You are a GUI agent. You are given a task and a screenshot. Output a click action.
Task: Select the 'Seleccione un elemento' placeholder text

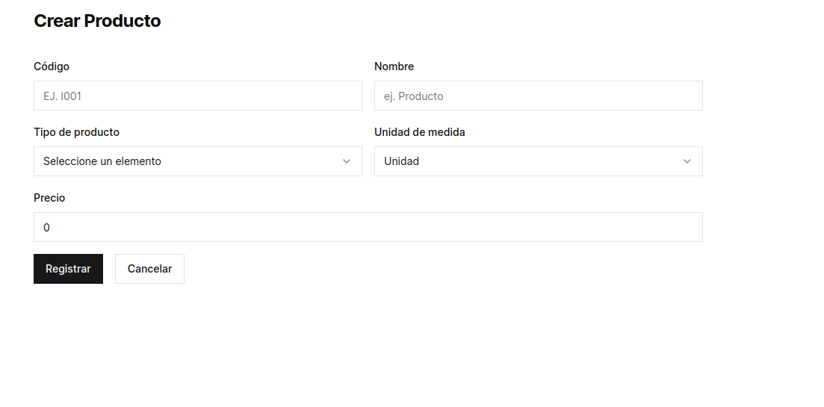pyautogui.click(x=102, y=161)
